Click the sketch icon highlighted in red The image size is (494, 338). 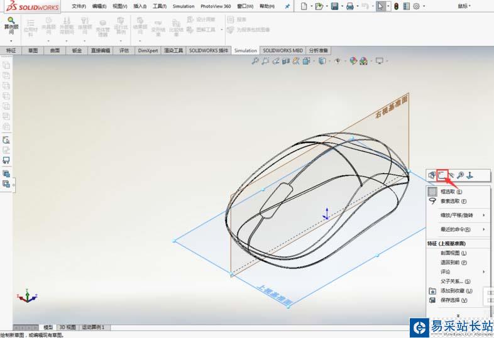pyautogui.click(x=442, y=174)
